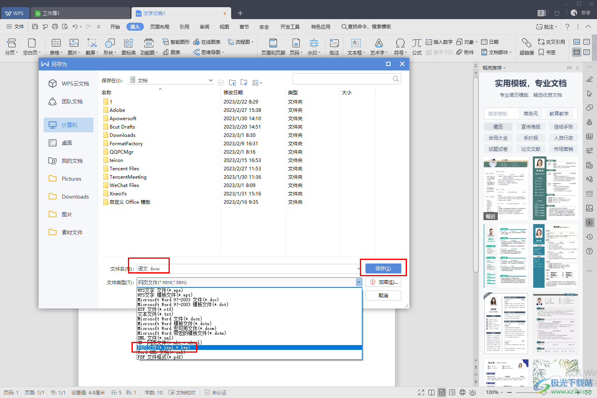Click the 加密(E)... button
The height and width of the screenshot is (398, 597).
pyautogui.click(x=383, y=282)
